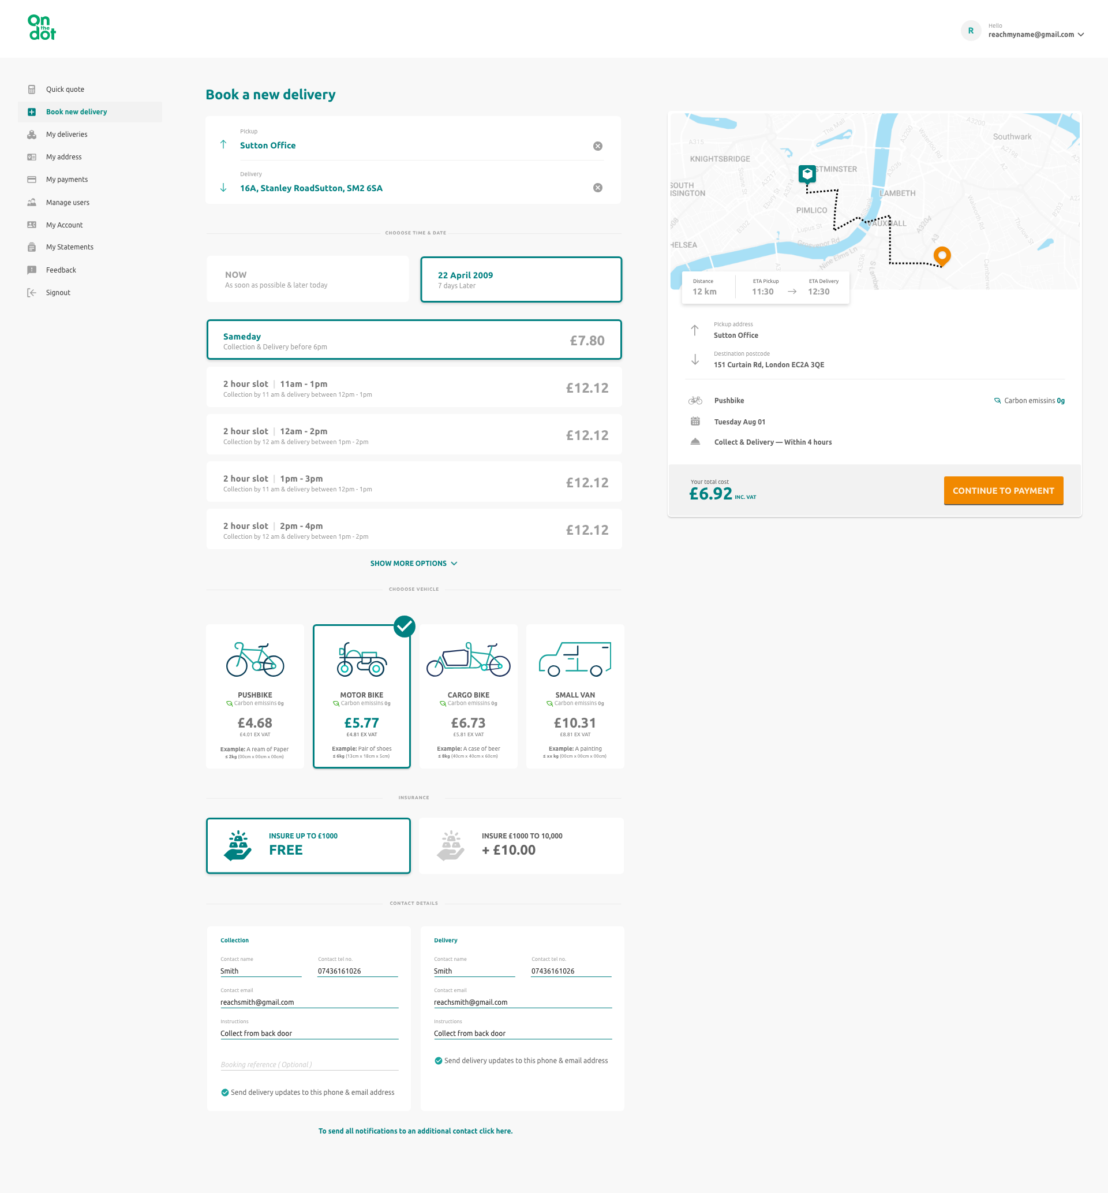Select the Small Van vehicle illustration
This screenshot has height=1193, width=1108.
click(x=574, y=659)
